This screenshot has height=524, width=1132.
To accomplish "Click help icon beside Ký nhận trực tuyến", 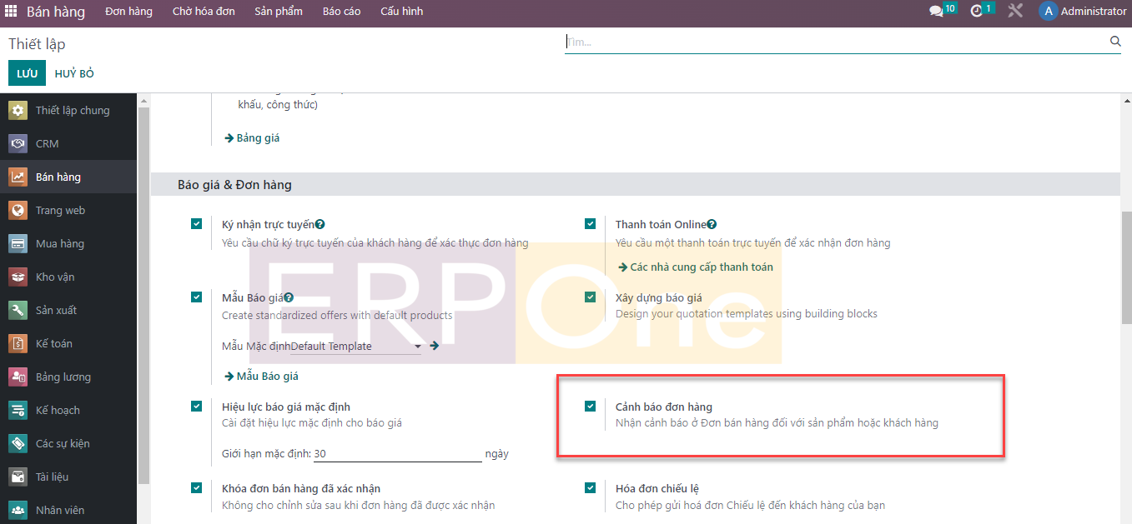I will [x=320, y=224].
